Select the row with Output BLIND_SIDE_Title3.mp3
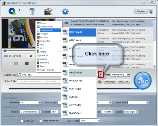158x126 pixels. pos(125,40)
